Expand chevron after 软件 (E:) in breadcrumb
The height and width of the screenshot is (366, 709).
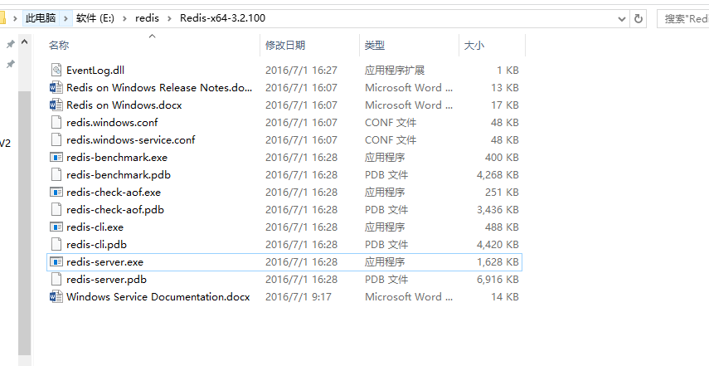(x=124, y=18)
